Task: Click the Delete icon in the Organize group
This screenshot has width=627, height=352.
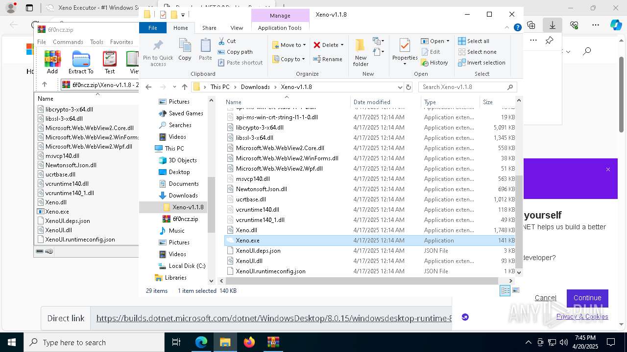Action: click(317, 45)
